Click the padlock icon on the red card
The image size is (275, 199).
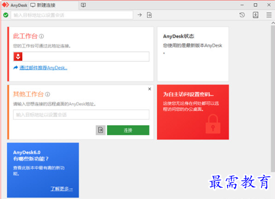pos(213,125)
